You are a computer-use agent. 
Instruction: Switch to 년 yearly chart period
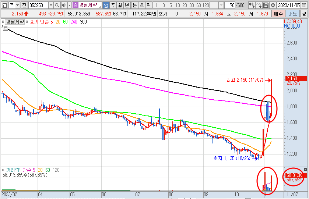[127, 5]
